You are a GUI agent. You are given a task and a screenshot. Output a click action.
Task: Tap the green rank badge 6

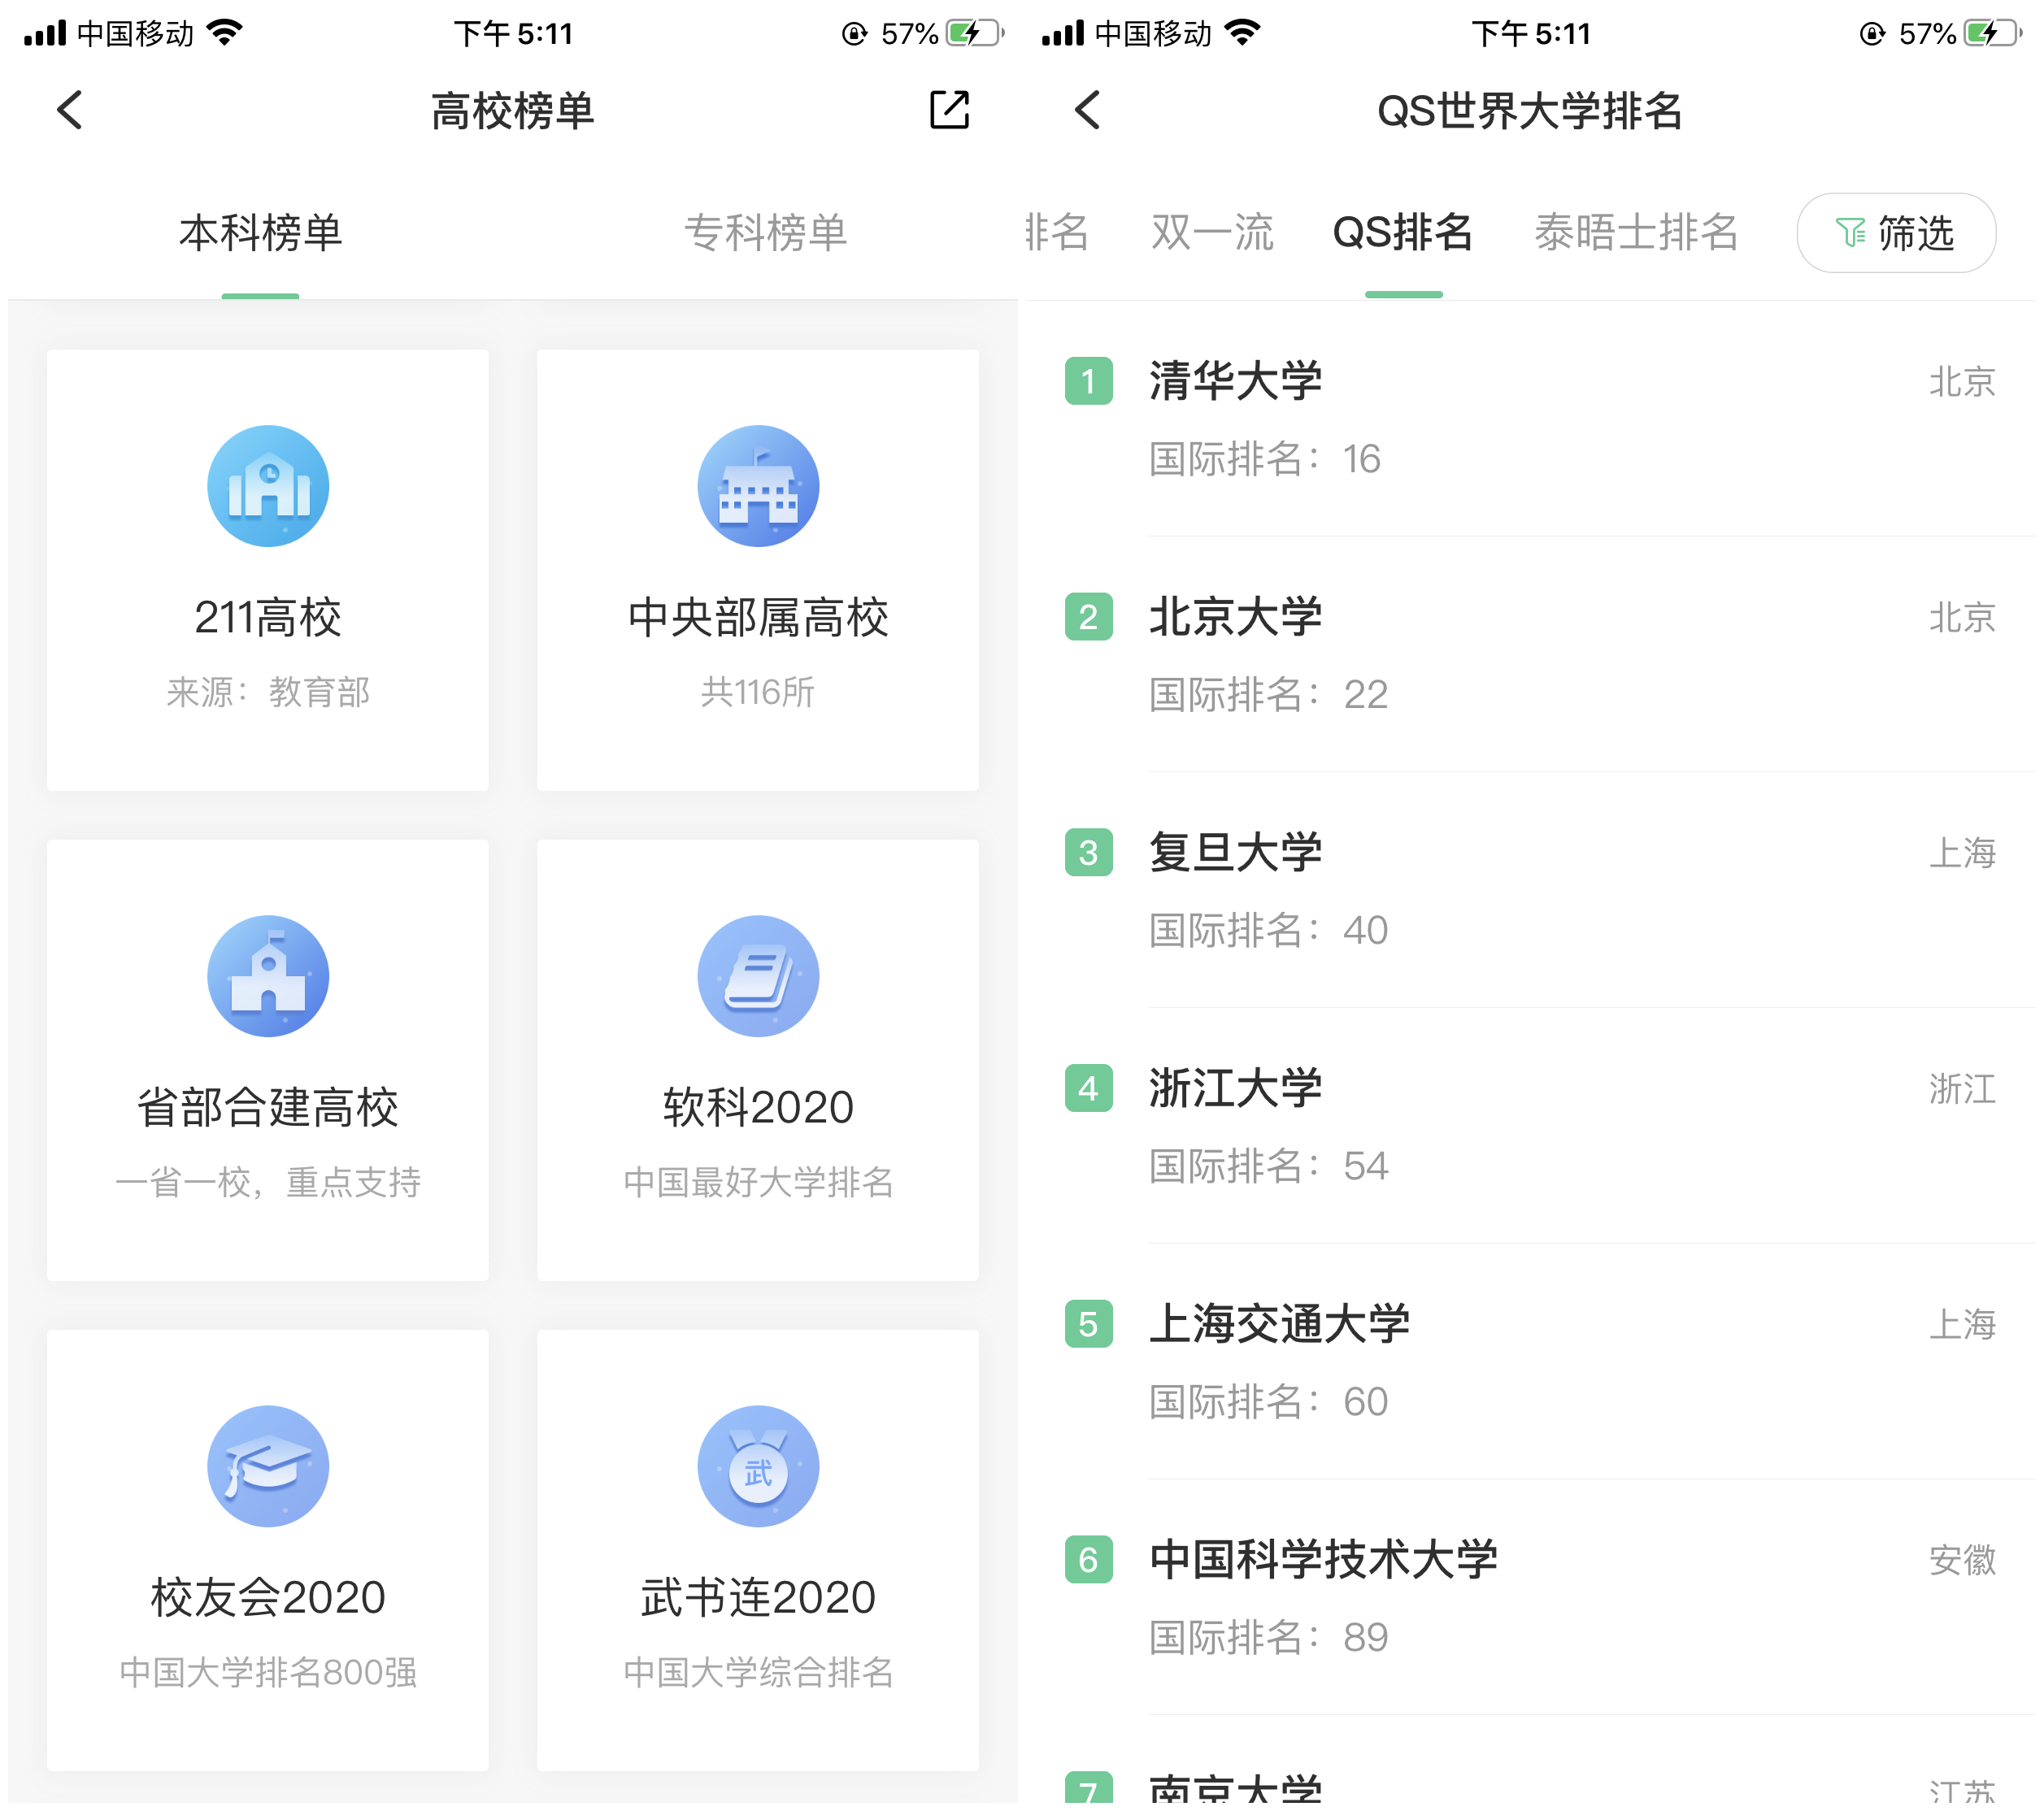(x=1089, y=1560)
